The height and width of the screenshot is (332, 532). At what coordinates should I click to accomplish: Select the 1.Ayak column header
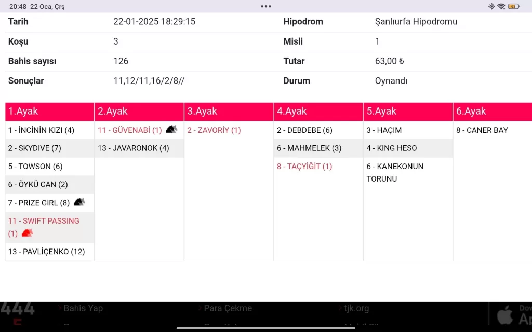pos(50,112)
